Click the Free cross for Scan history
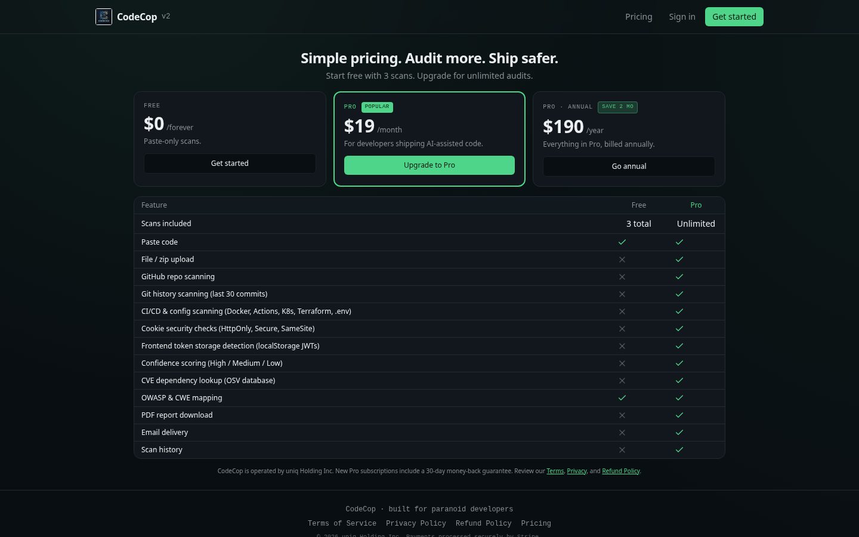859x537 pixels. pos(622,450)
